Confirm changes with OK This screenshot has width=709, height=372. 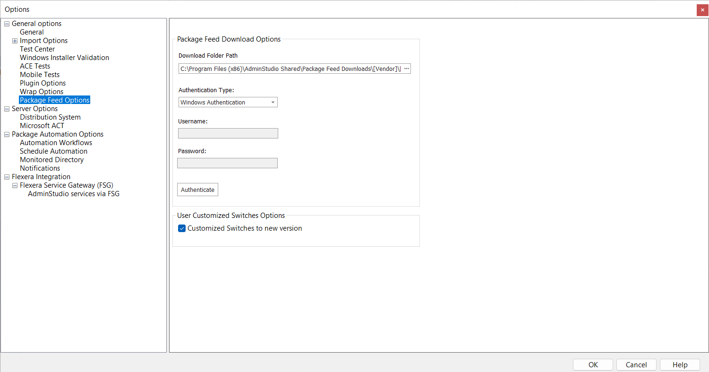click(x=593, y=364)
